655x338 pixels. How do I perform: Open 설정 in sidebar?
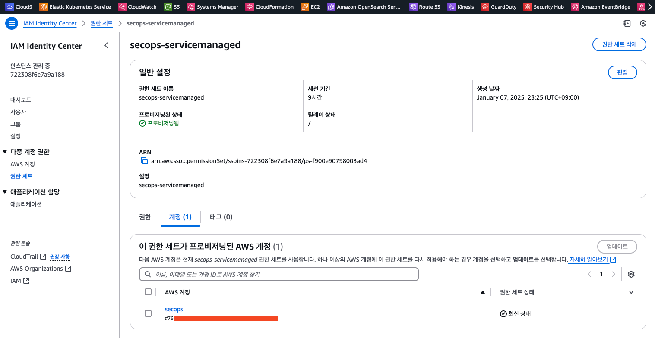click(x=16, y=136)
